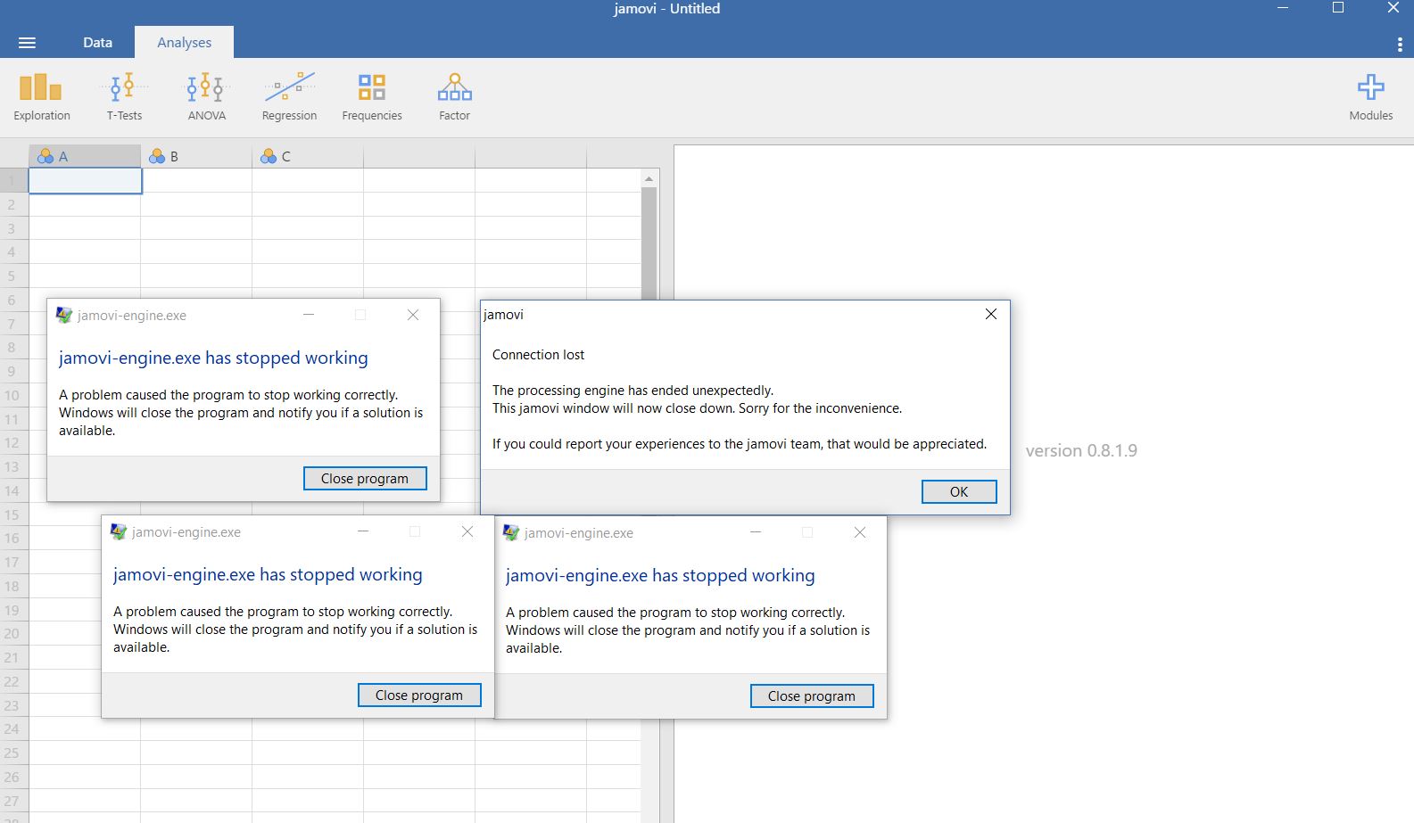
Task: Open the Factor analyses menu
Action: tap(454, 96)
